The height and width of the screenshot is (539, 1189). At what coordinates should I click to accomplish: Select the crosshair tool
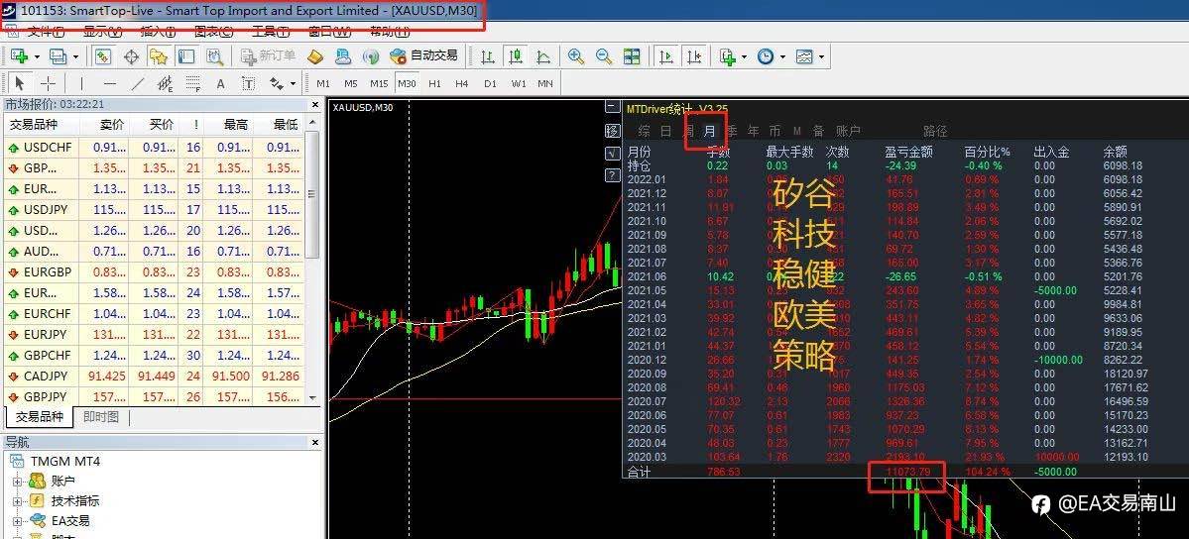click(x=48, y=83)
